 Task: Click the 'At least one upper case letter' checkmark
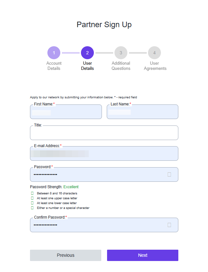[32, 198]
